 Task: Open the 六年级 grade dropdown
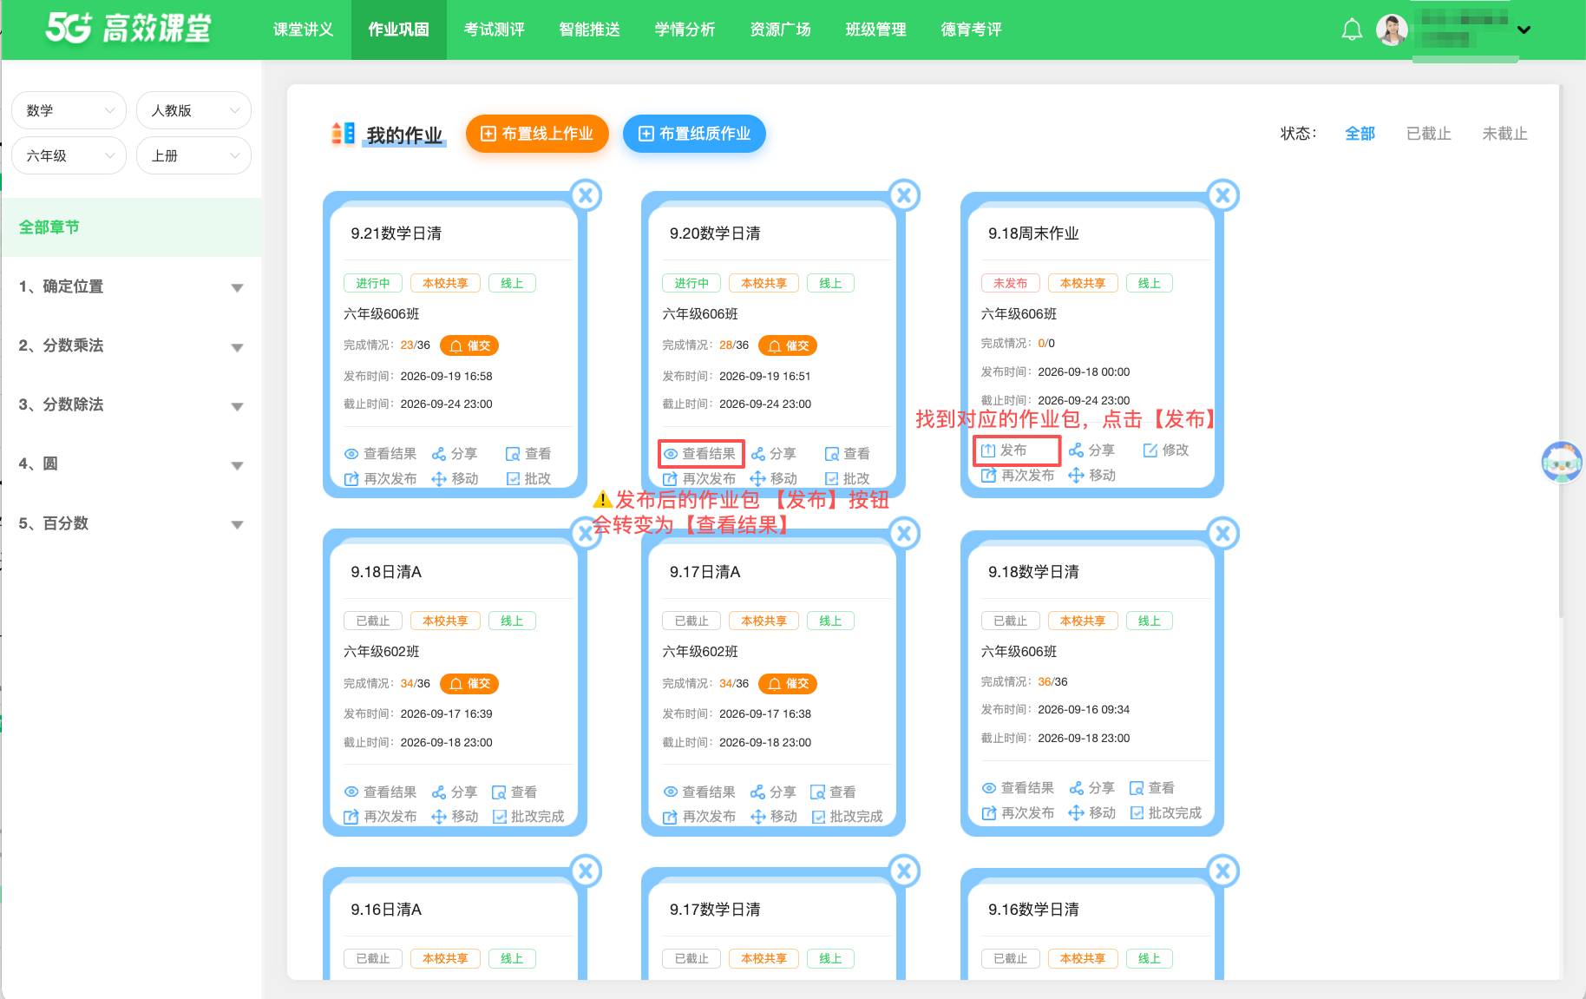pyautogui.click(x=69, y=155)
